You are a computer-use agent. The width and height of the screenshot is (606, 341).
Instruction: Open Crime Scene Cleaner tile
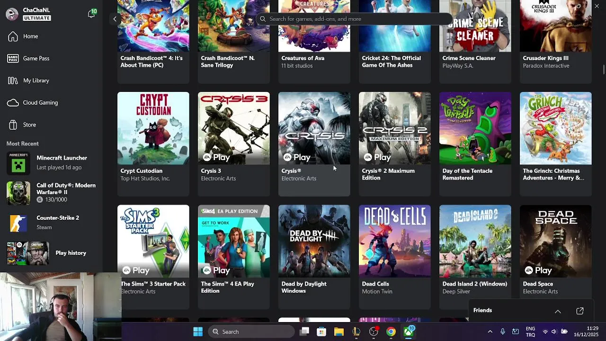pos(475,42)
